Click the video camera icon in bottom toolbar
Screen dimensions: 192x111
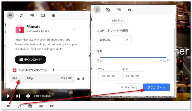point(8,106)
